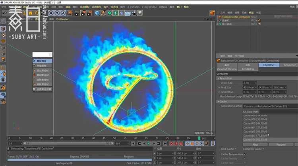298x166 pixels.
Task: Click the Voxel Size stepper arrows
Action: point(255,83)
